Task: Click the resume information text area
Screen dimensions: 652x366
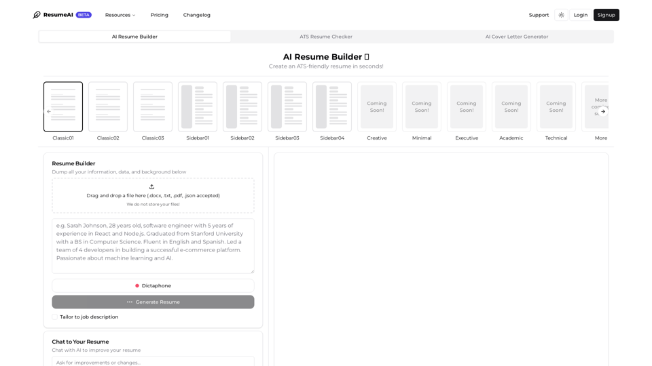Action: 153,245
